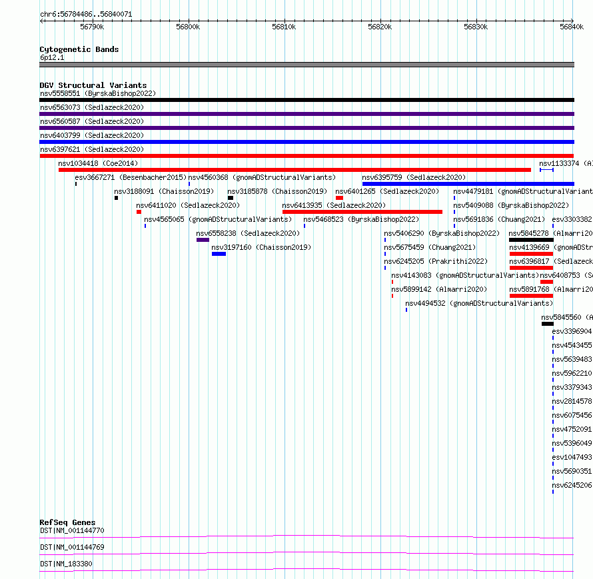Click the 56830k ruler tick label
The image size is (593, 579).
pos(476,27)
